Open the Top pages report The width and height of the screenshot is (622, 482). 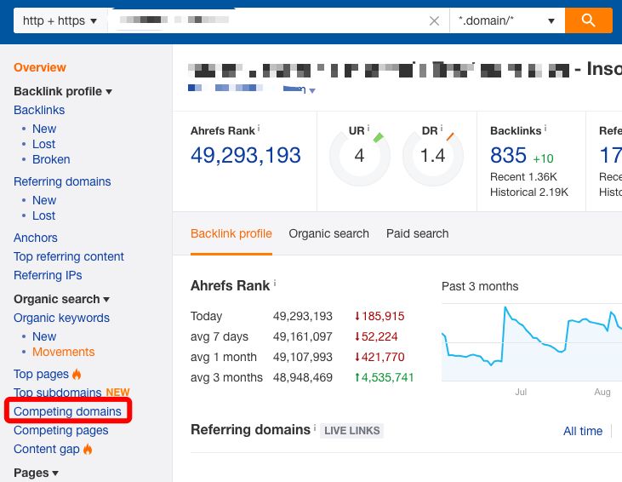pyautogui.click(x=41, y=374)
